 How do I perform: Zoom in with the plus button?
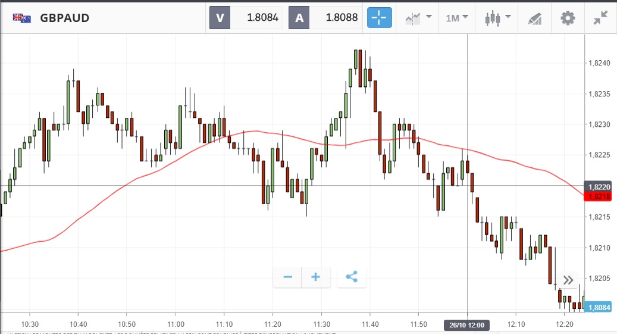coord(316,277)
